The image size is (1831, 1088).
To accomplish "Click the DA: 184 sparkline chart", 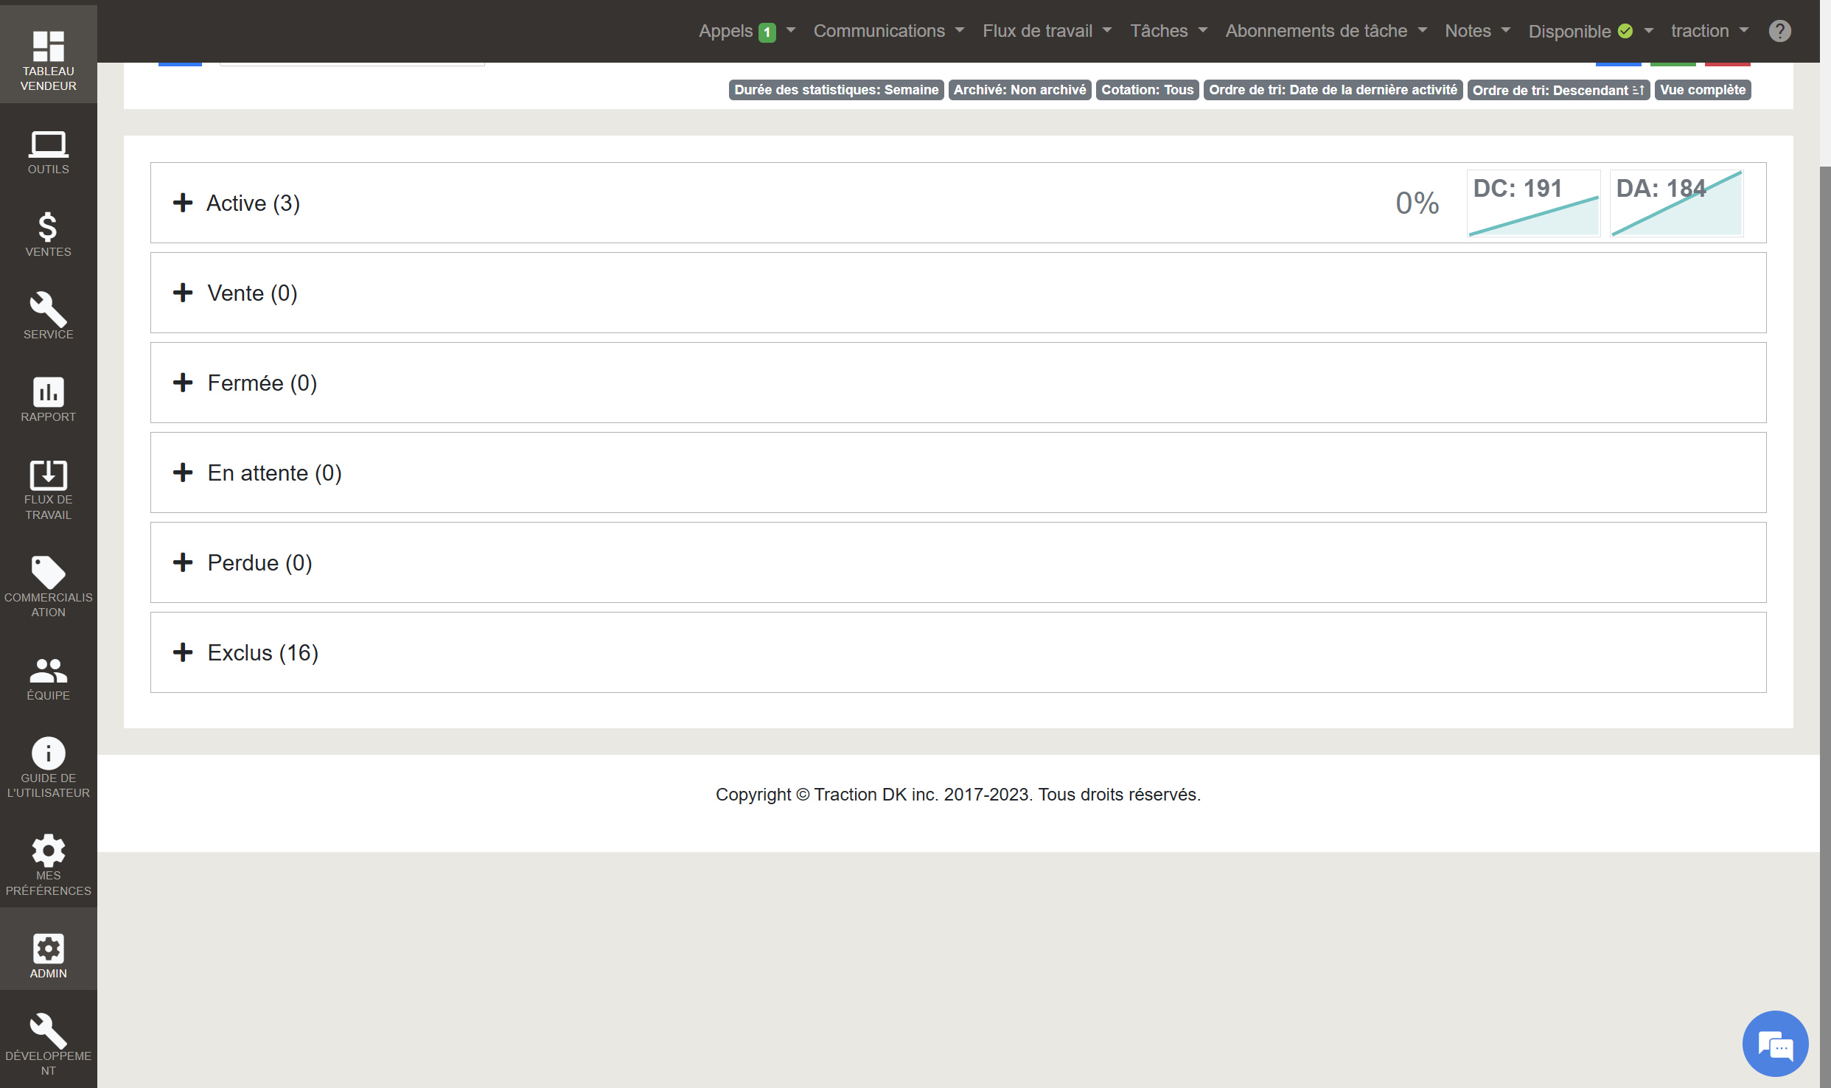I will point(1676,203).
